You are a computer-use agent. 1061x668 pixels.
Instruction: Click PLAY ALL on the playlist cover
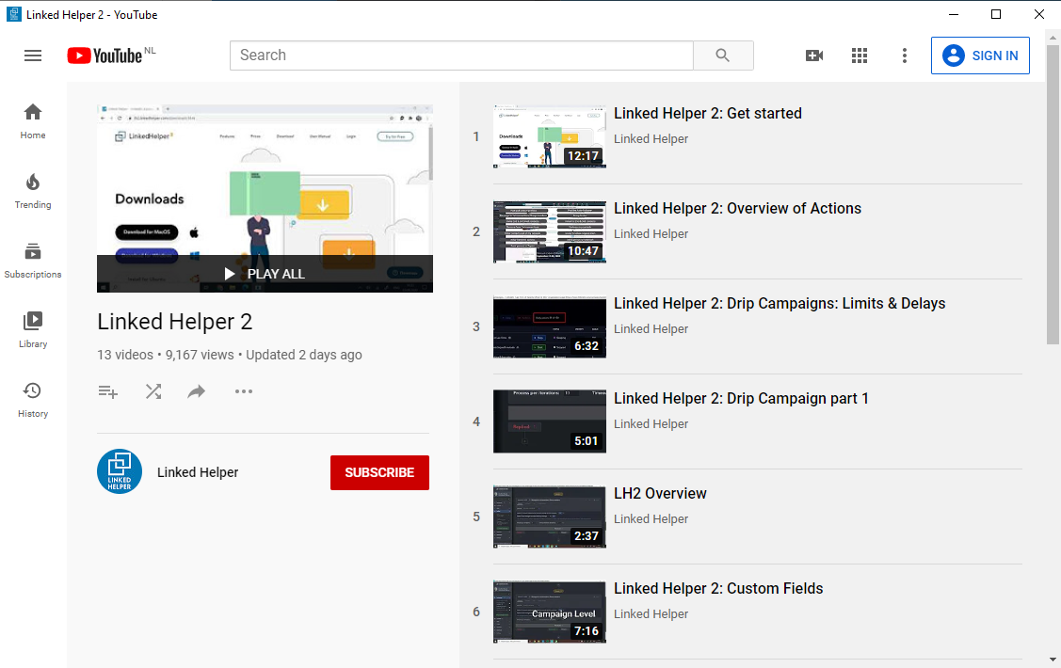click(x=265, y=274)
